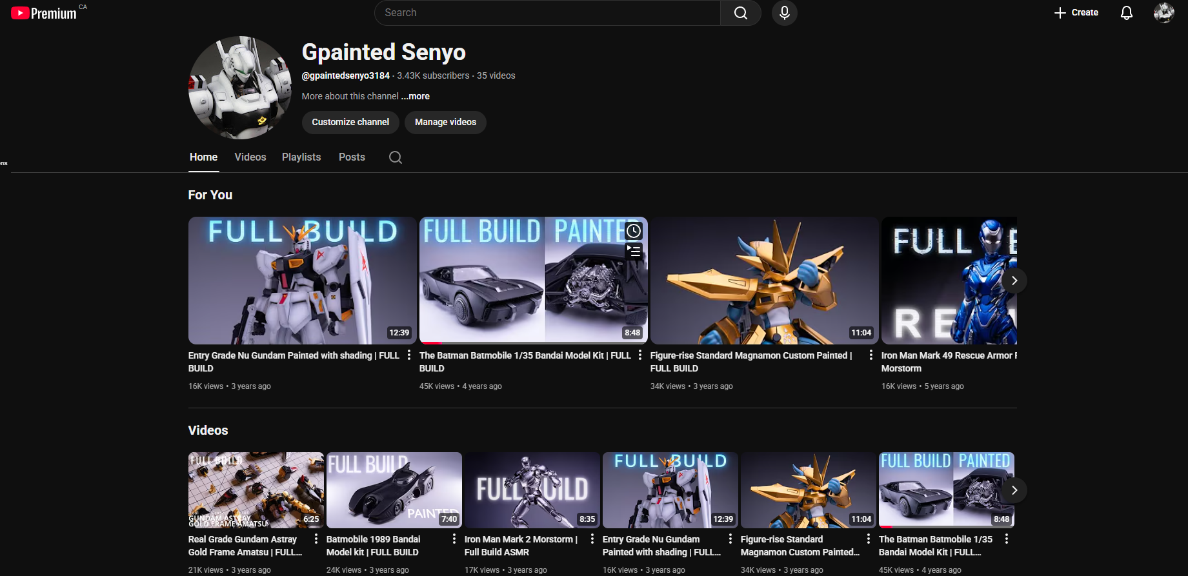Play Batmobile 1989 7:40 thumbnail

coord(394,490)
